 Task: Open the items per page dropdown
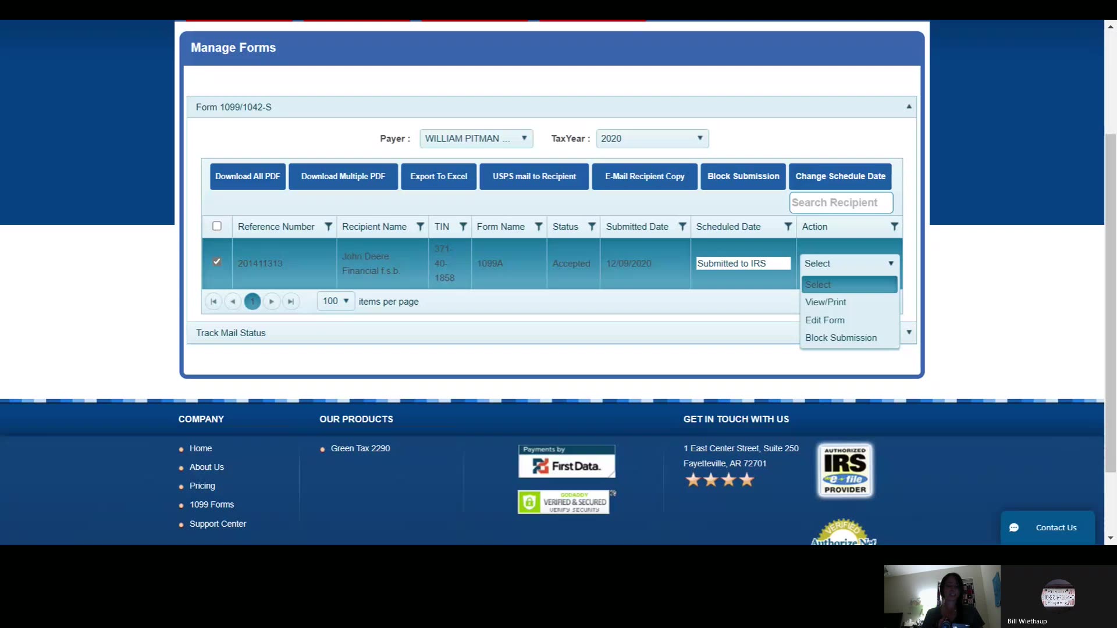click(336, 301)
